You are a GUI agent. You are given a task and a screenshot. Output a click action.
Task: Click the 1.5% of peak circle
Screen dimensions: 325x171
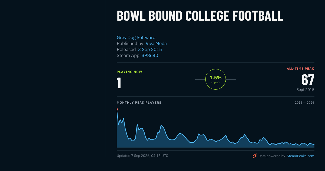click(216, 79)
